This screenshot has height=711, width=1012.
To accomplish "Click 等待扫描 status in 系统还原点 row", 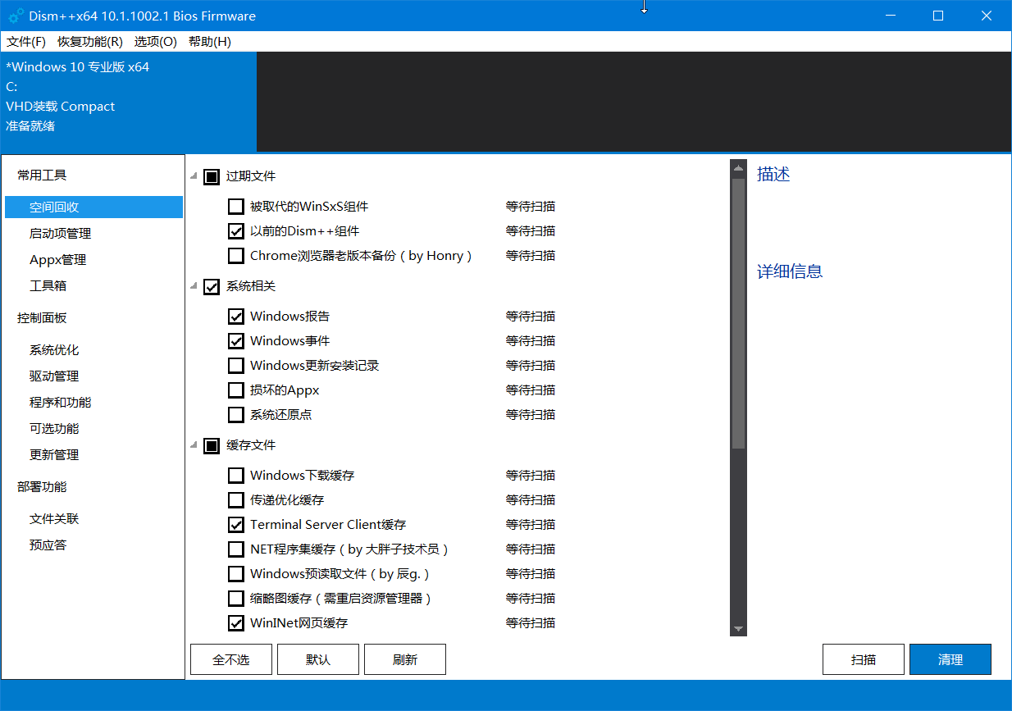I will [x=531, y=415].
